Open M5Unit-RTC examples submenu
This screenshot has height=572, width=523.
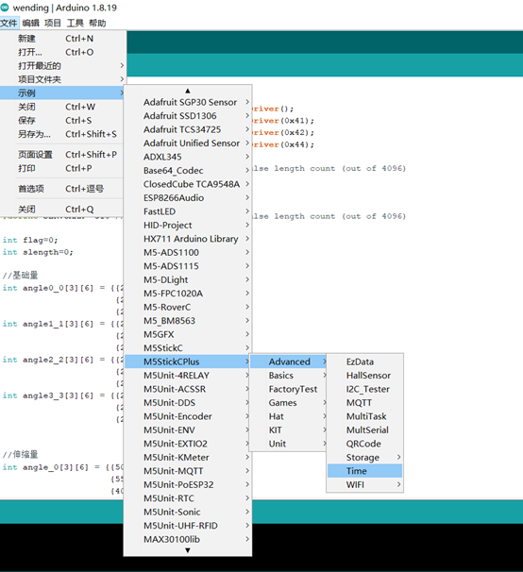pyautogui.click(x=188, y=498)
